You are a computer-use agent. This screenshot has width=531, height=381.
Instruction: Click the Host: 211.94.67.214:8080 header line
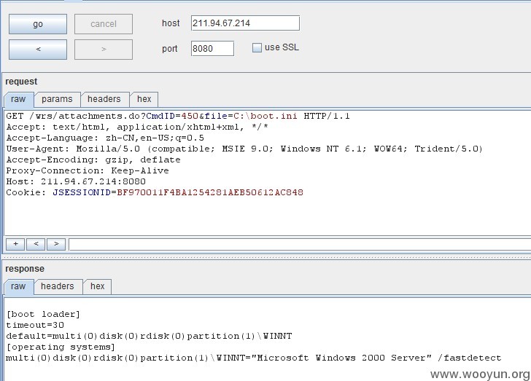pyautogui.click(x=76, y=181)
